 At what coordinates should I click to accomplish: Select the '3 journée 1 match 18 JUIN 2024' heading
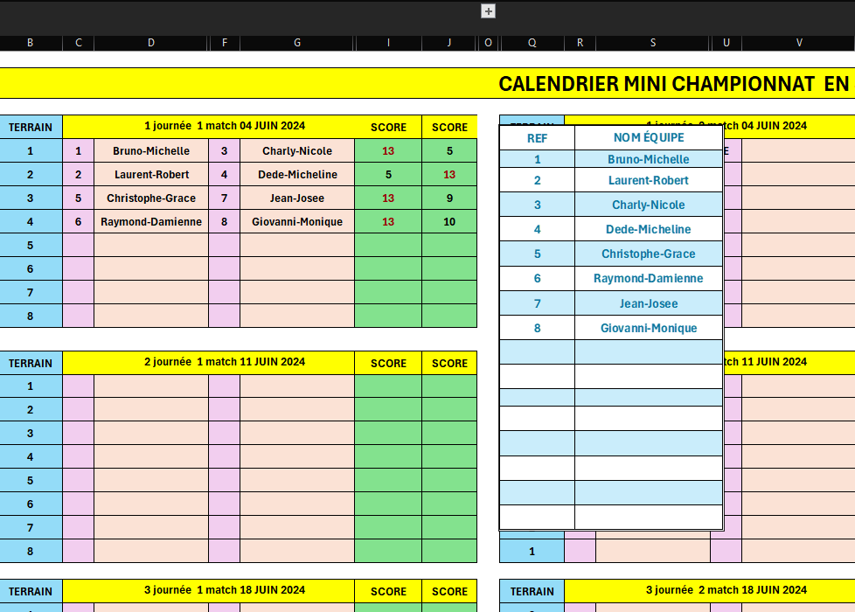225,590
